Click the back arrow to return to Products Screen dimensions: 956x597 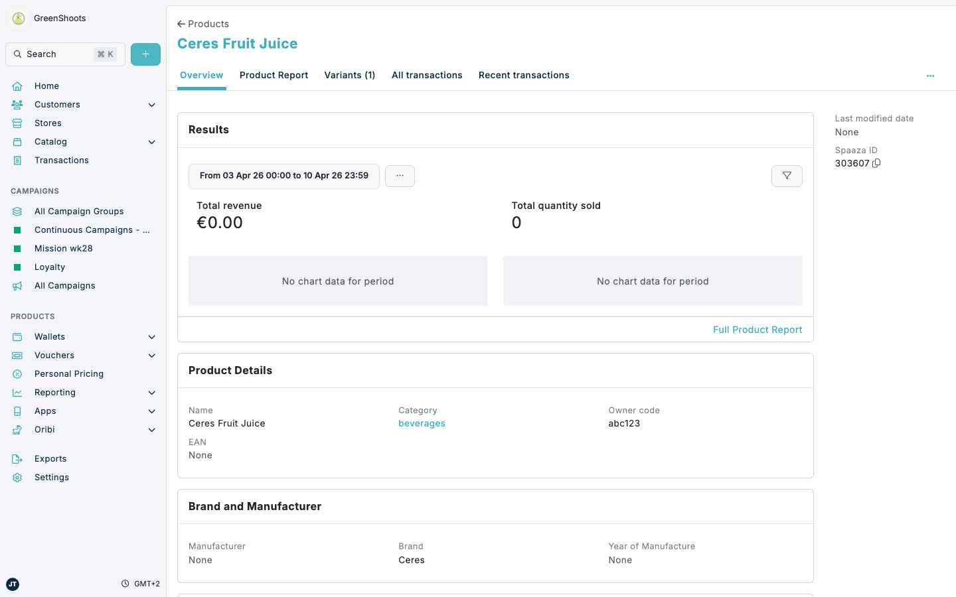[180, 23]
